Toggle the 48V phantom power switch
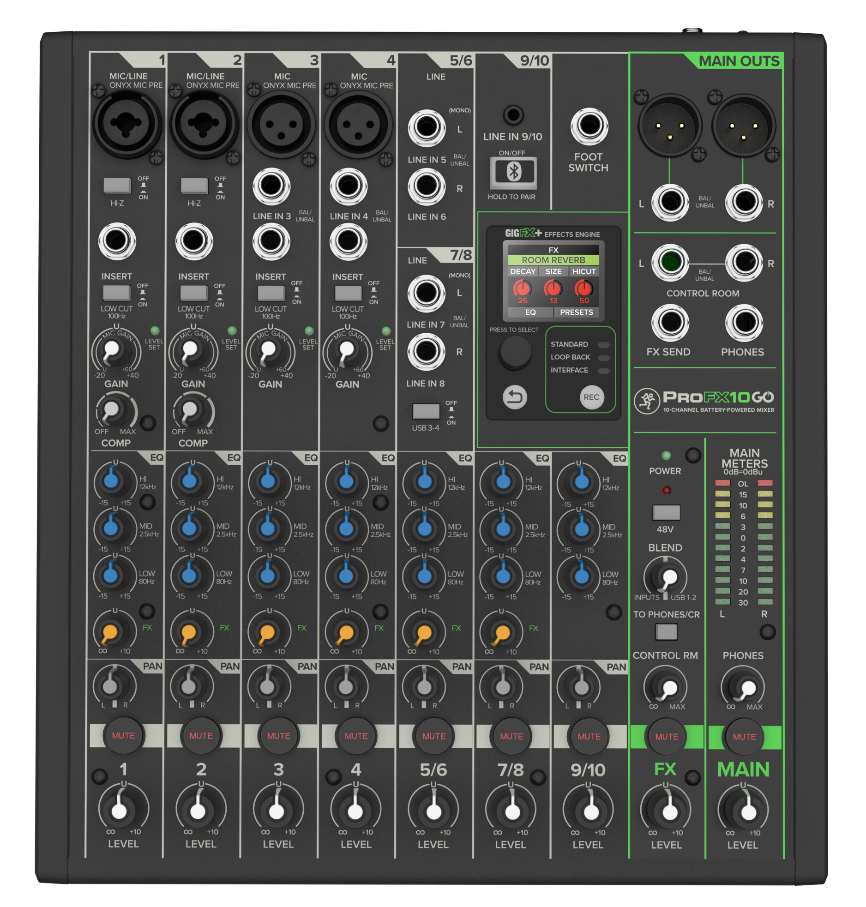The width and height of the screenshot is (866, 907). pos(666,512)
